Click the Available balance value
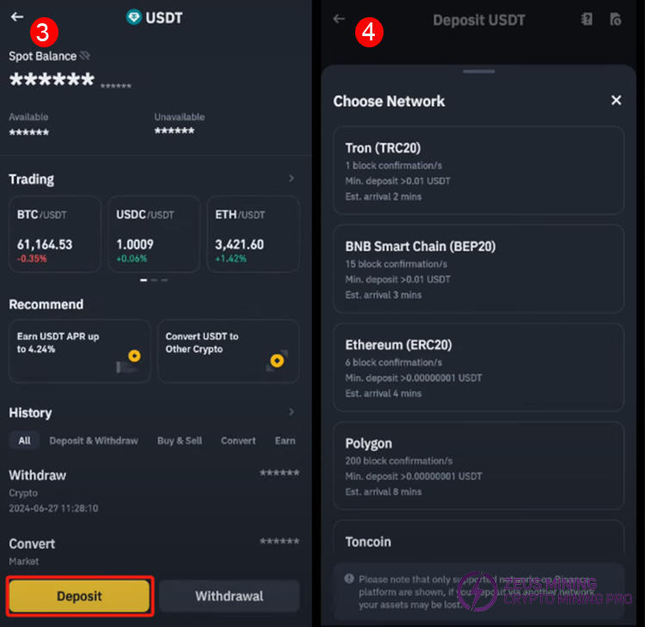The width and height of the screenshot is (645, 627). [29, 132]
